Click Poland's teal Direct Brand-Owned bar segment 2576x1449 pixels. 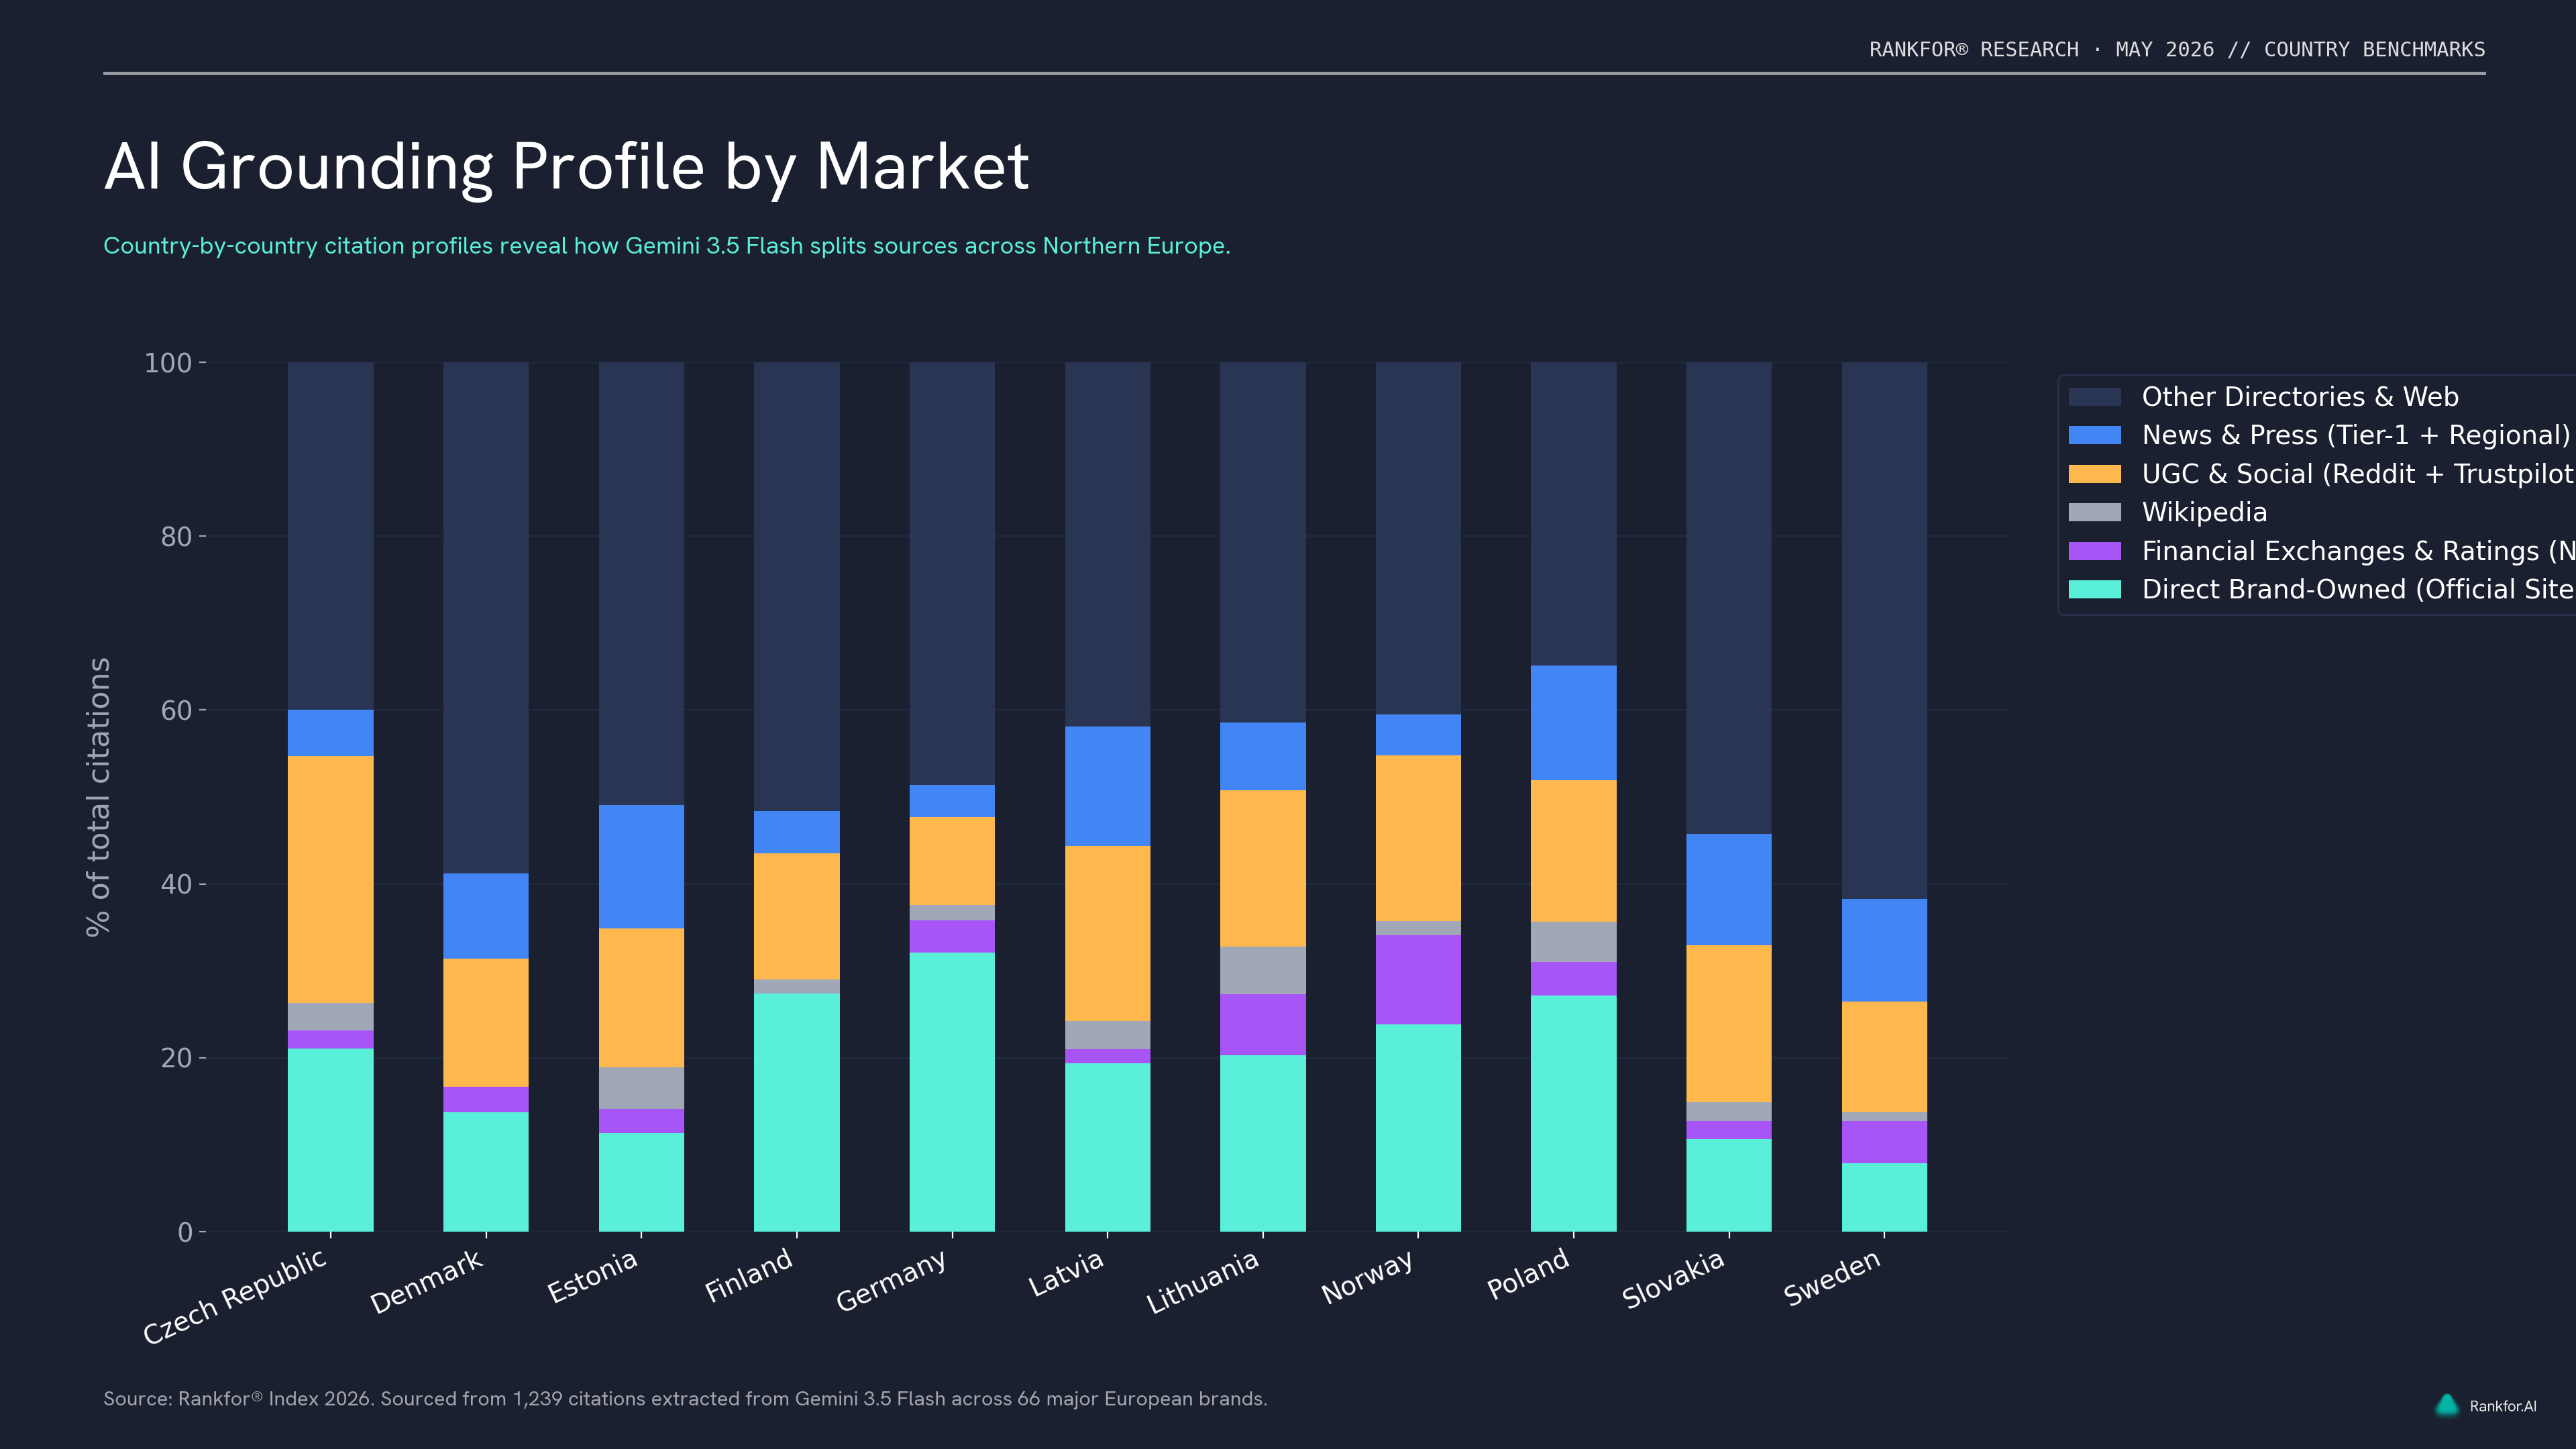[x=1573, y=1114]
